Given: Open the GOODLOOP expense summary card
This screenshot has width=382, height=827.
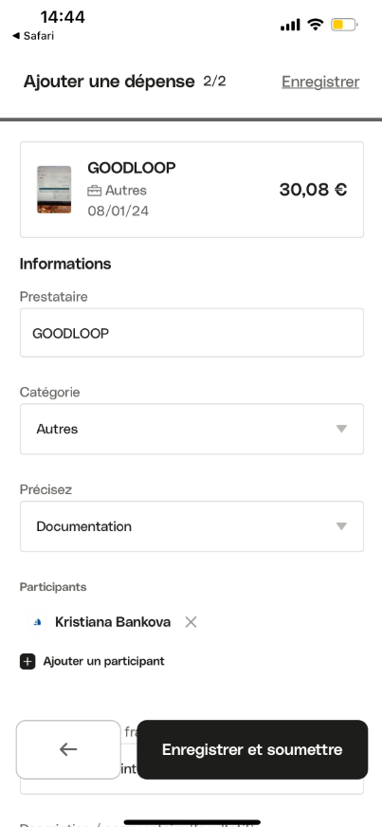Looking at the screenshot, I should coord(191,190).
